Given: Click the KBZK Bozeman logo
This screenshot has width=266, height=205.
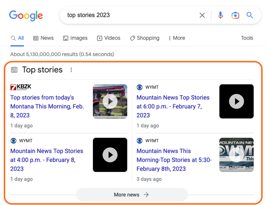Looking at the screenshot, I should coord(21,87).
